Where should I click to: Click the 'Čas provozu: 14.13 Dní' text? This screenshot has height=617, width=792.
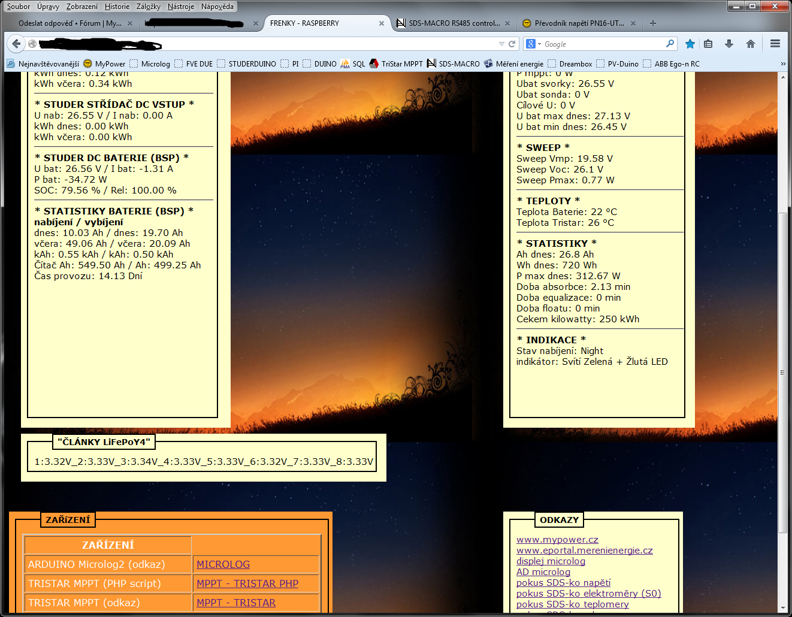pyautogui.click(x=88, y=276)
